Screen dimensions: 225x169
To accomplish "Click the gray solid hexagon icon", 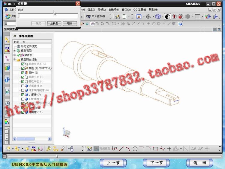I will click(x=188, y=16).
